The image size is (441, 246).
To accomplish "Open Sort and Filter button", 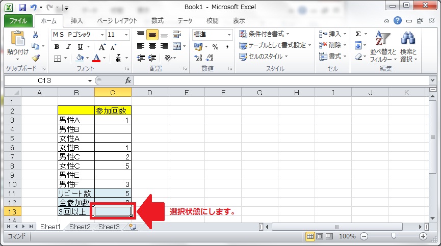I will coord(383,47).
